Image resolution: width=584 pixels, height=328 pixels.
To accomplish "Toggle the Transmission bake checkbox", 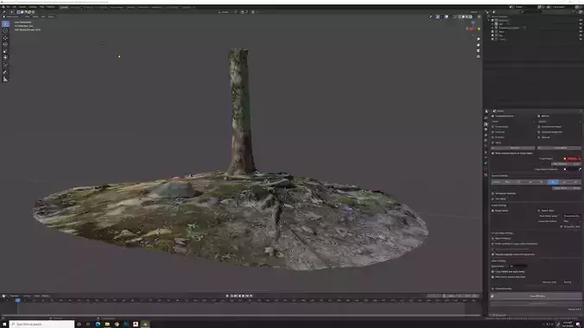I will point(492,127).
